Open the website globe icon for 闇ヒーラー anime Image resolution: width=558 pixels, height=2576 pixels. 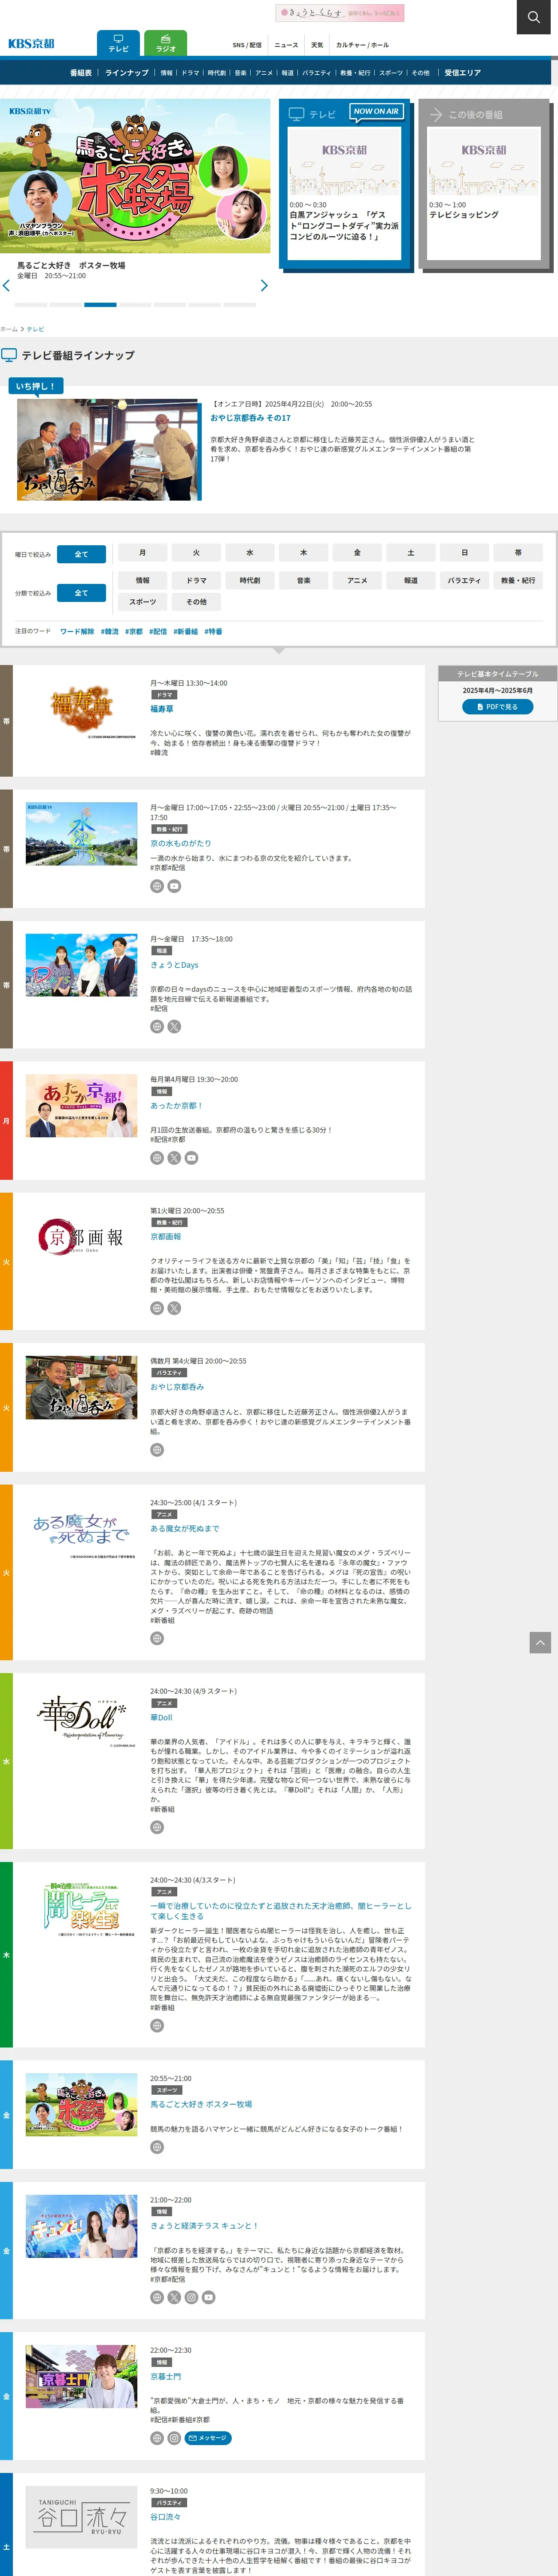157,2026
